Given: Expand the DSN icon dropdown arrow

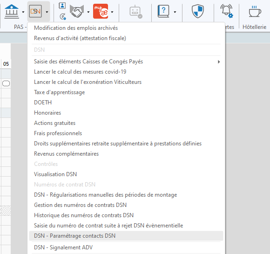Looking at the screenshot, I should (47, 12).
